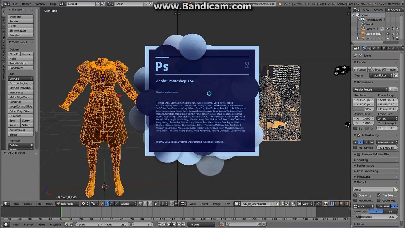The image size is (405, 228).
Task: Adjust the Compression 15% slider
Action: [375, 217]
